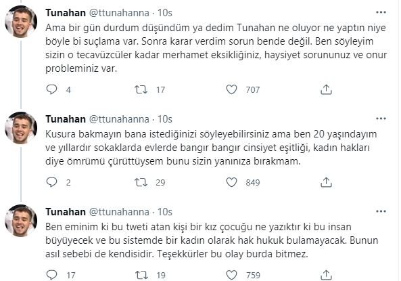Open the 10s timestamp of the first tweet

[165, 13]
